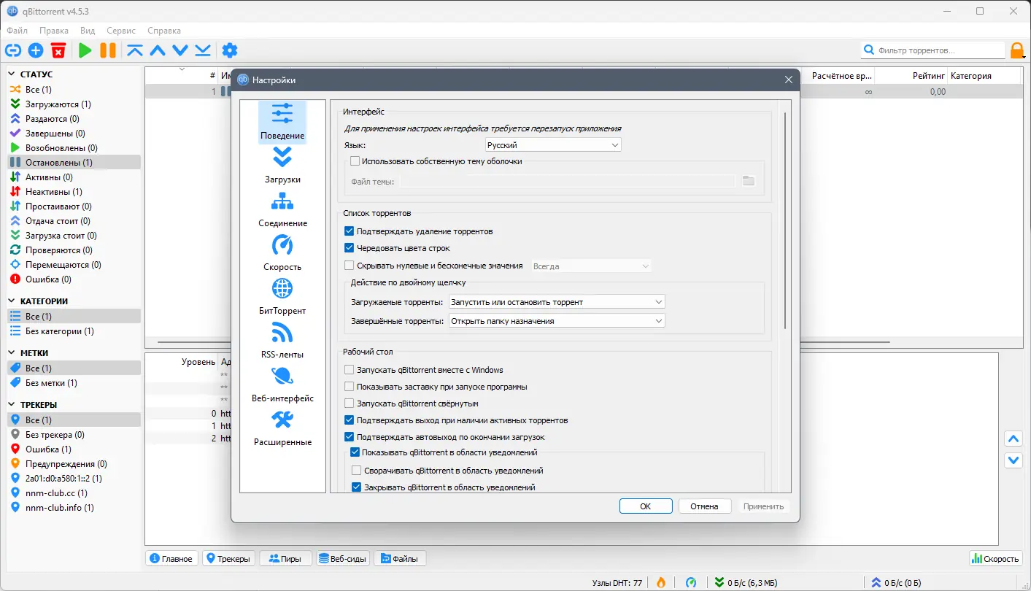The image size is (1031, 591).
Task: Click the add torrent file plus icon
Action: 36,50
